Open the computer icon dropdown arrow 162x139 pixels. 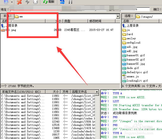tap(12, 2)
